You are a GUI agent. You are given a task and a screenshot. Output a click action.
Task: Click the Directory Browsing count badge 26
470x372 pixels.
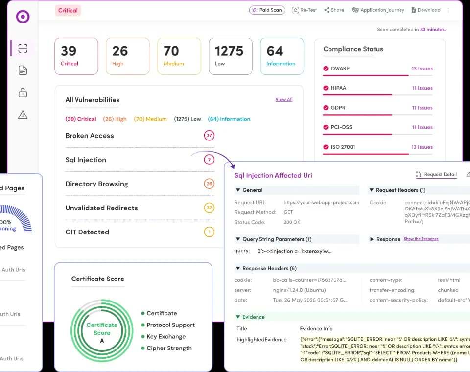(209, 184)
